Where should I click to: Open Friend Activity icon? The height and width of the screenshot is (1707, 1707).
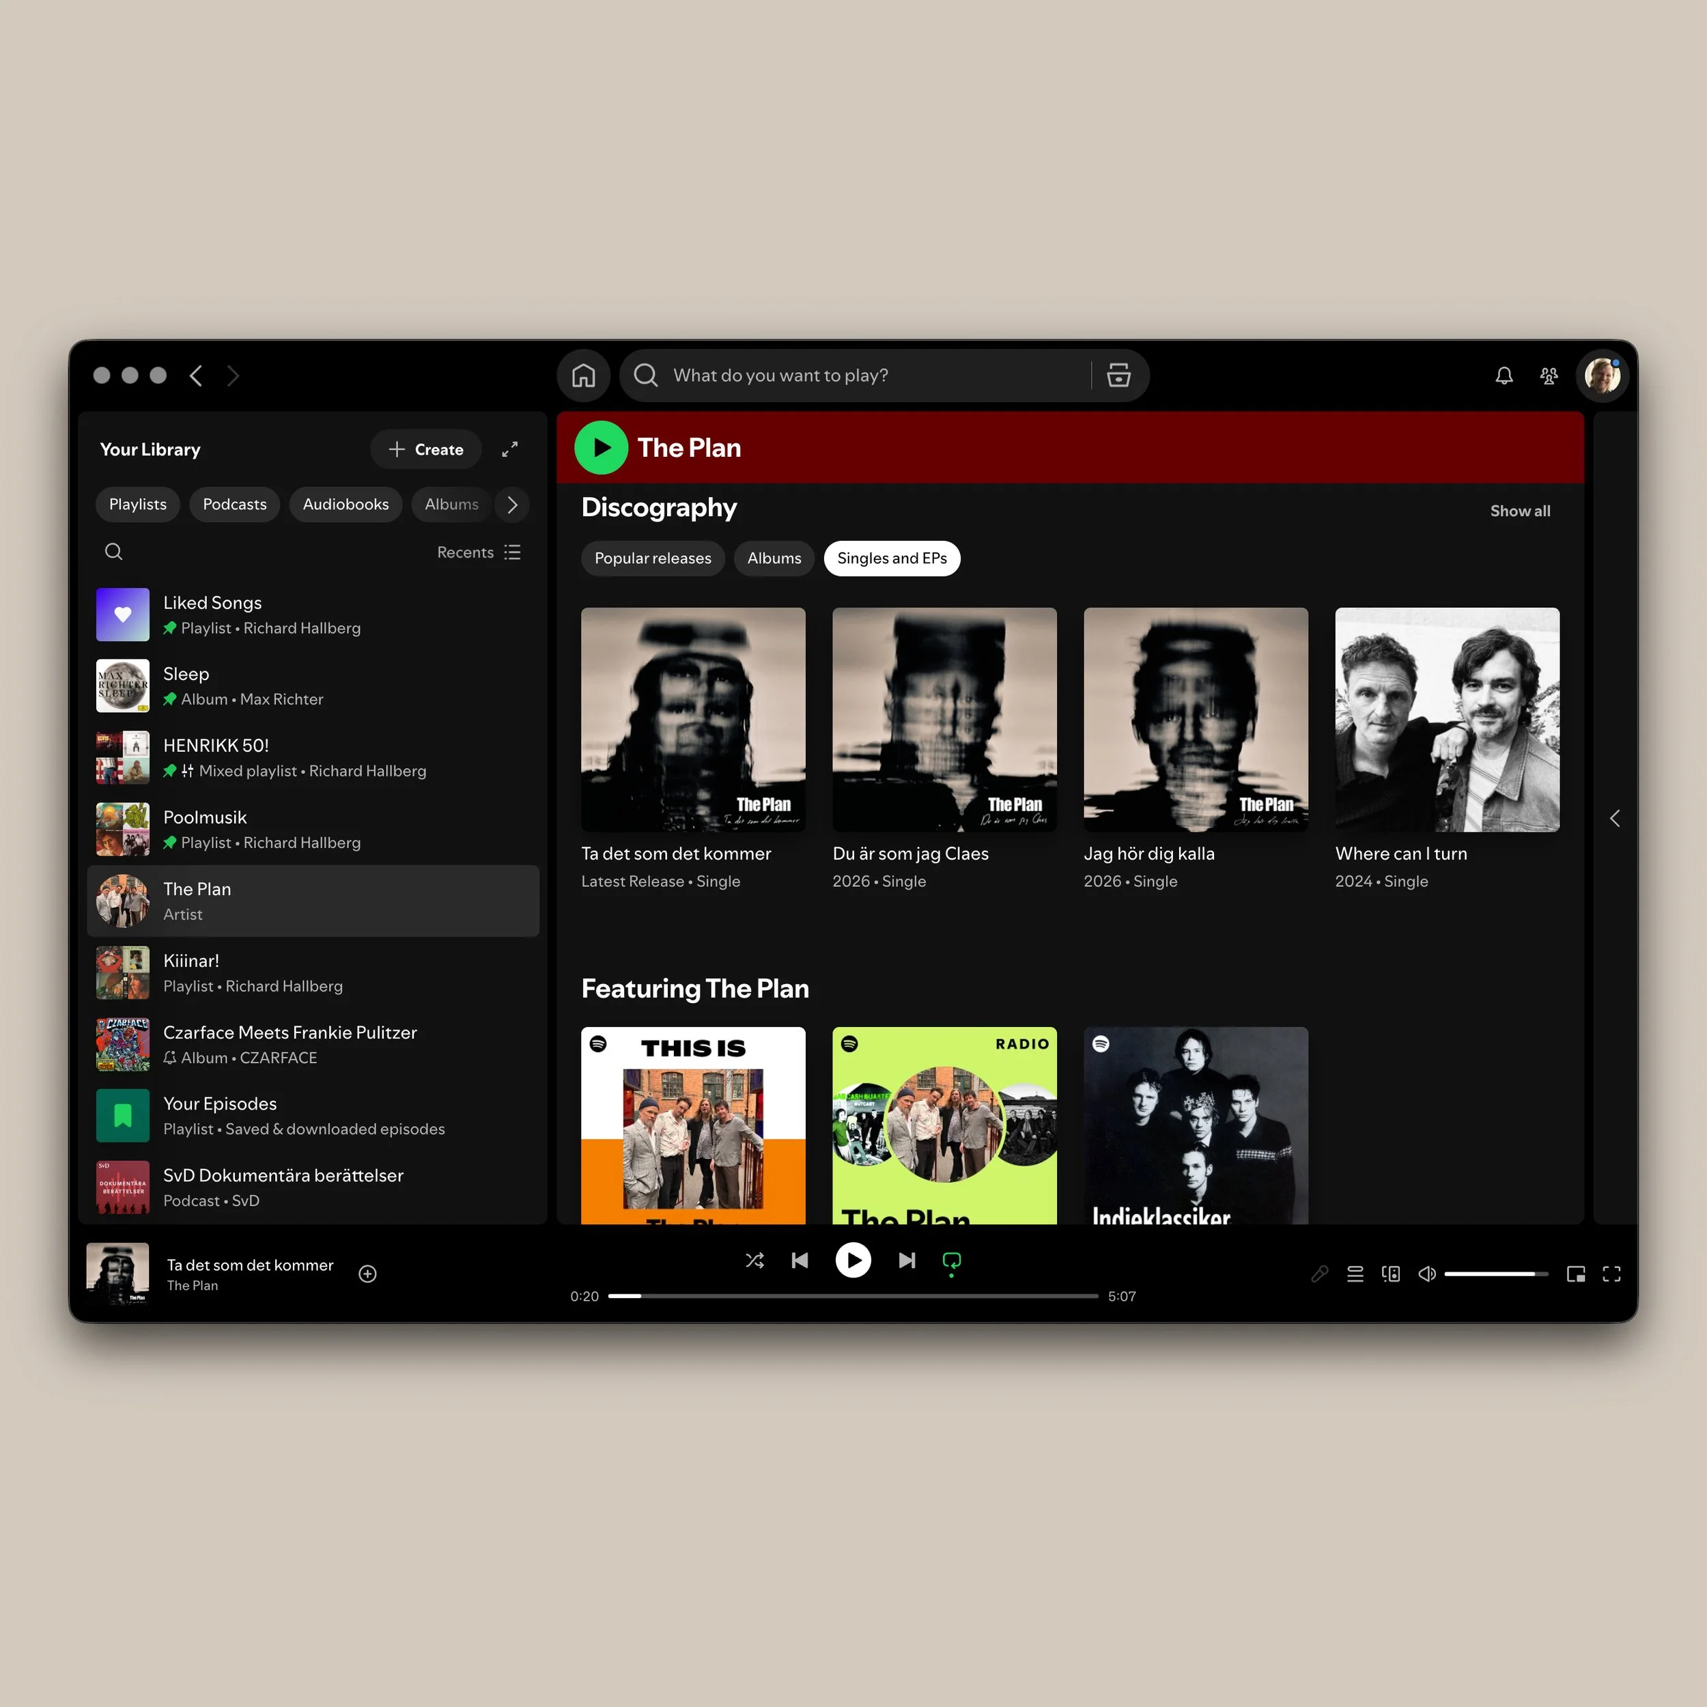pyautogui.click(x=1549, y=376)
